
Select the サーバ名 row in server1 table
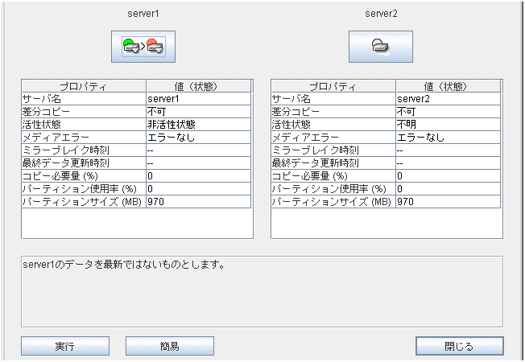(x=83, y=98)
